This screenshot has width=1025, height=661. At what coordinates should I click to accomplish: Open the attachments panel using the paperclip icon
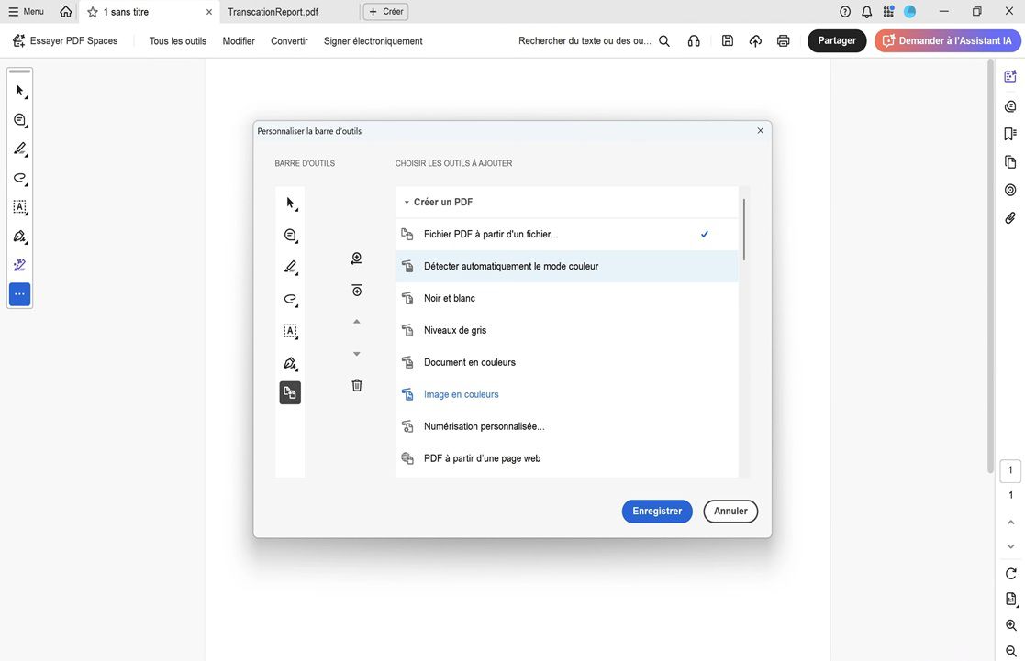coord(1007,215)
